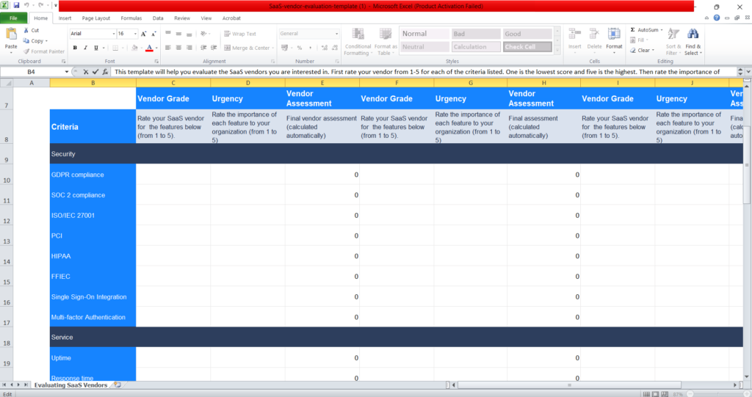
Task: Open the font size dropdown showing 16
Action: (x=135, y=34)
